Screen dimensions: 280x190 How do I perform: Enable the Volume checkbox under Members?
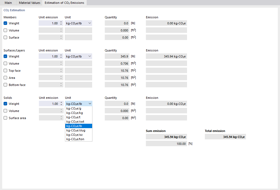5,30
